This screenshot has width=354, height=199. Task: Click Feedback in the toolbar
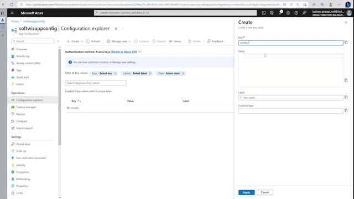click(x=215, y=41)
